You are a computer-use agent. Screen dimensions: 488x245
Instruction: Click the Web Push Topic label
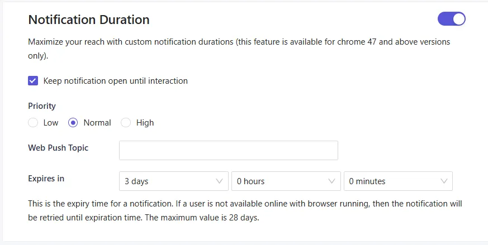[58, 148]
